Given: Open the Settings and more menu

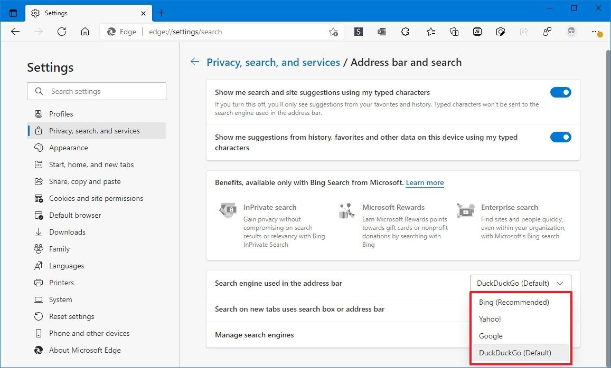Looking at the screenshot, I should coord(596,32).
